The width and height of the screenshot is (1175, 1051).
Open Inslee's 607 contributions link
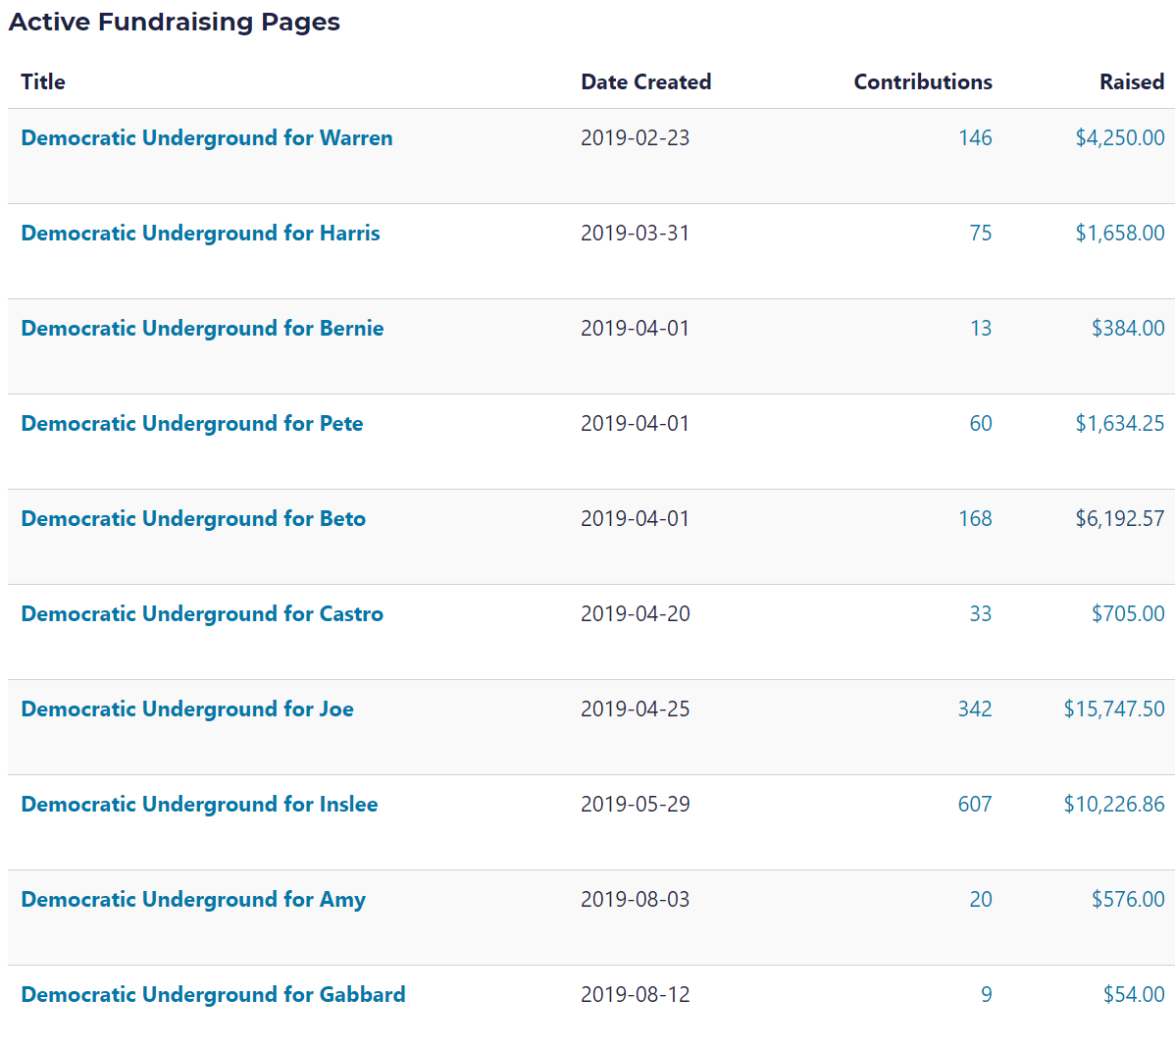pyautogui.click(x=975, y=805)
